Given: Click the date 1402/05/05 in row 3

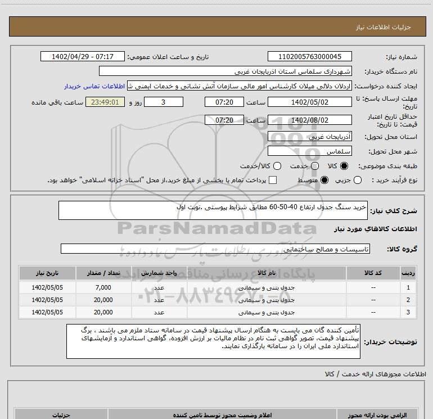Looking at the screenshot, I should tap(47, 312).
